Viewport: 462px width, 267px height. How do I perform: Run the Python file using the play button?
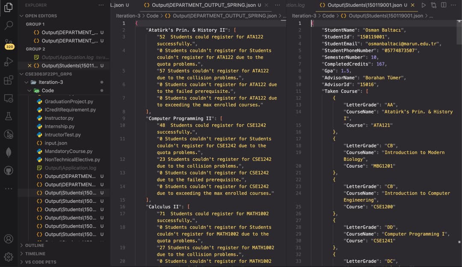point(423,5)
